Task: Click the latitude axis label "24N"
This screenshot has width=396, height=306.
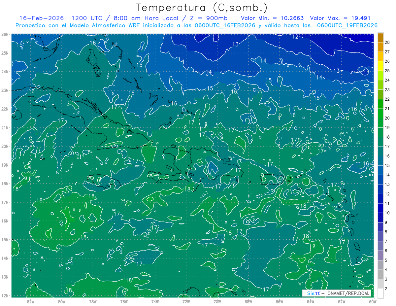Action: (5, 72)
